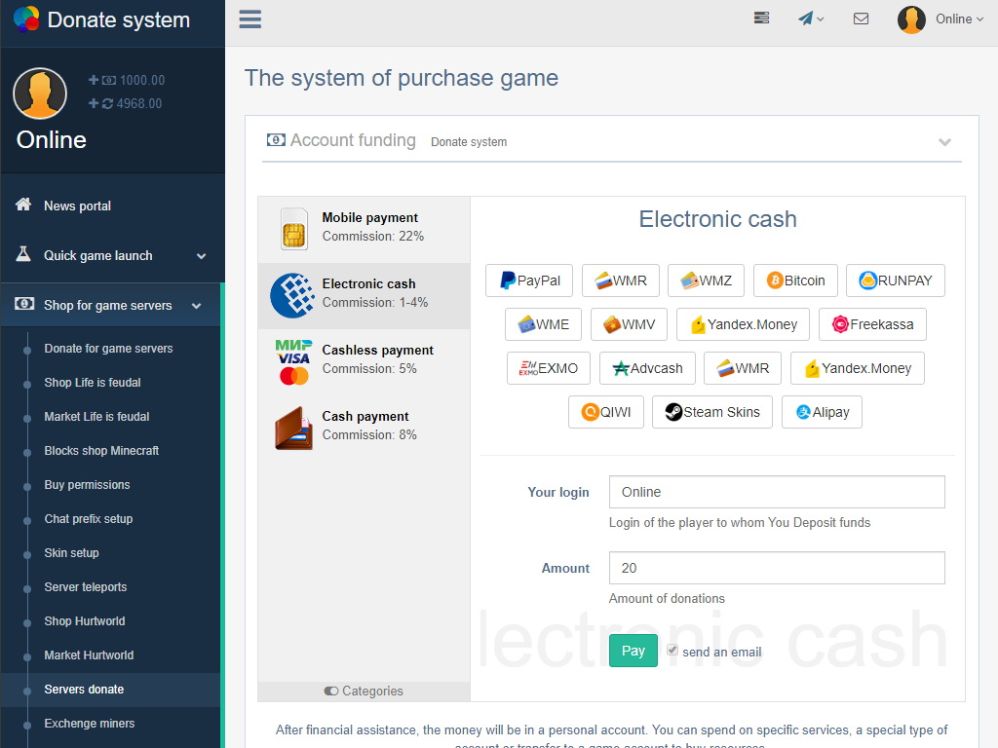Image resolution: width=998 pixels, height=748 pixels.
Task: Click the green Pay button
Action: click(633, 652)
